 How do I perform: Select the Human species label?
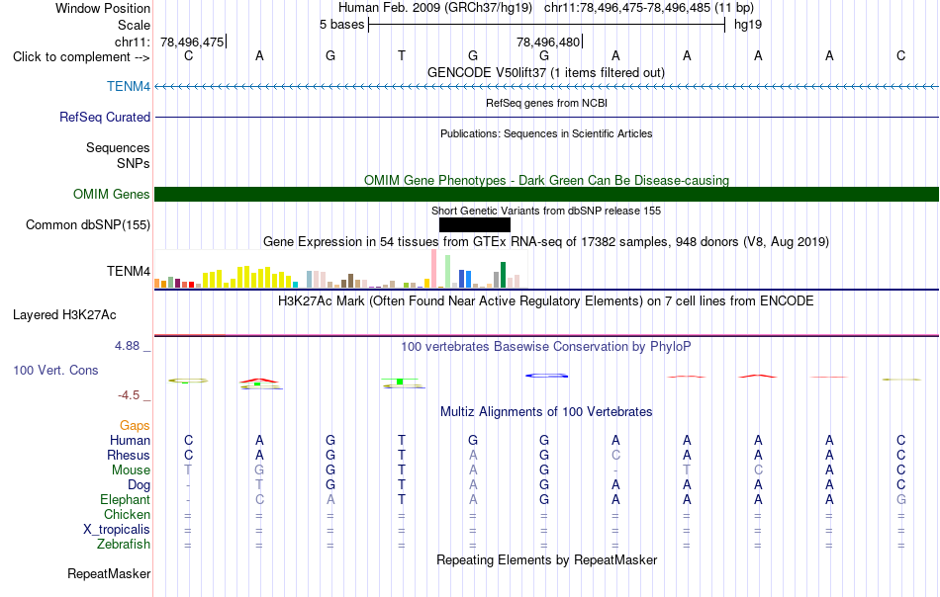click(x=130, y=440)
